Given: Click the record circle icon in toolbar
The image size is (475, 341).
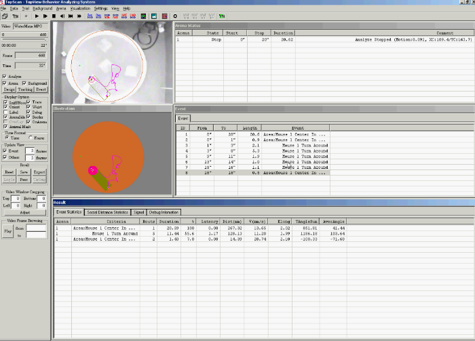Looking at the screenshot, I should point(176,15).
